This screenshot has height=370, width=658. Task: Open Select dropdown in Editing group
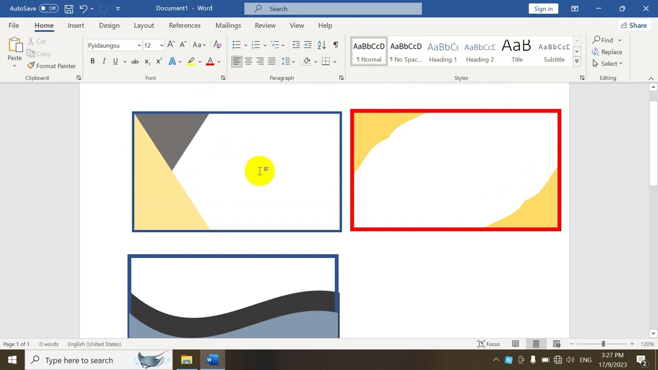coord(607,64)
